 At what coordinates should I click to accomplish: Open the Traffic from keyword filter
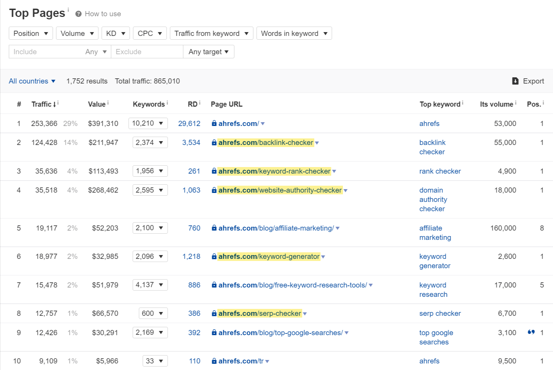[x=211, y=33]
